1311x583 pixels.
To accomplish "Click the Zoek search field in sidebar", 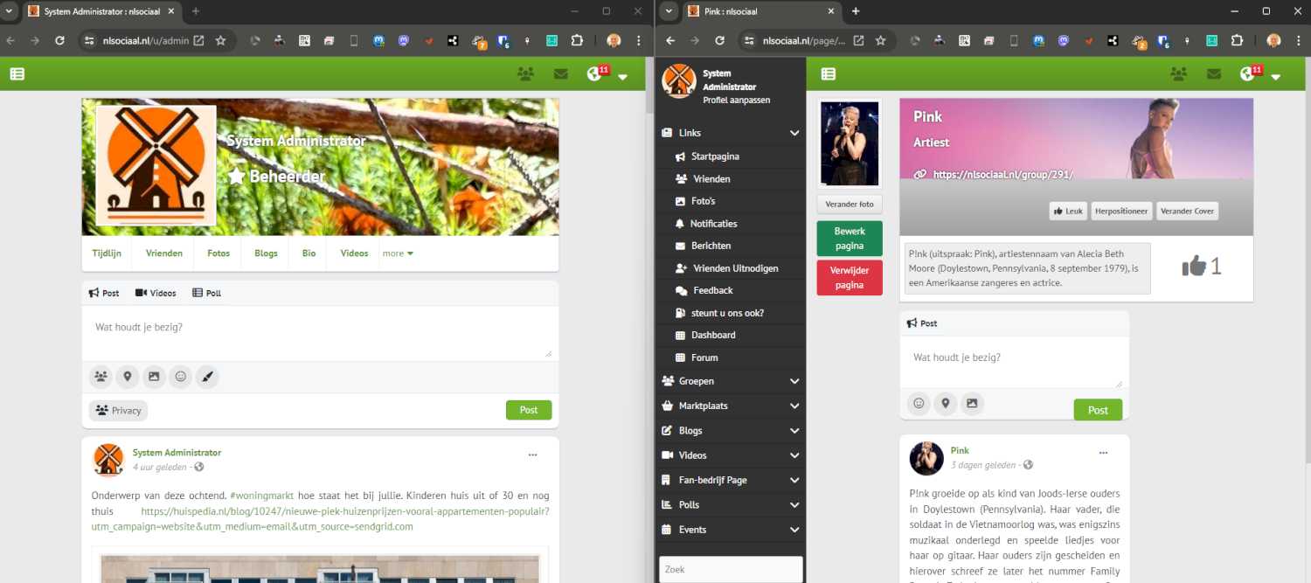I will pyautogui.click(x=730, y=569).
